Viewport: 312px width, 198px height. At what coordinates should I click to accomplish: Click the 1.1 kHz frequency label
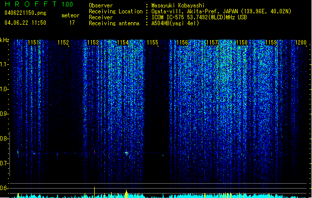(x=4, y=64)
